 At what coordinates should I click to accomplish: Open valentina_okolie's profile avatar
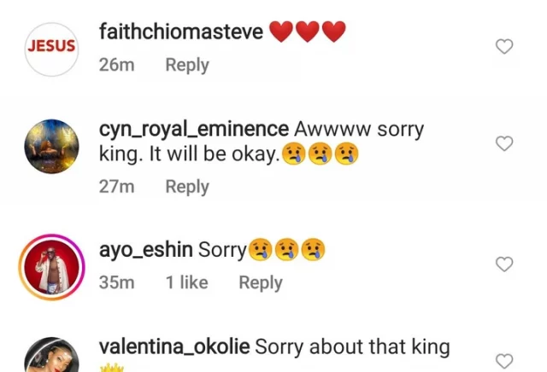[x=50, y=358]
